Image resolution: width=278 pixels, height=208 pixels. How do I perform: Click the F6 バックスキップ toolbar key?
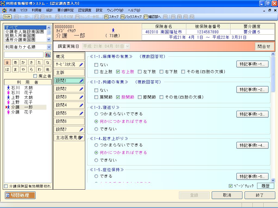click(x=131, y=17)
